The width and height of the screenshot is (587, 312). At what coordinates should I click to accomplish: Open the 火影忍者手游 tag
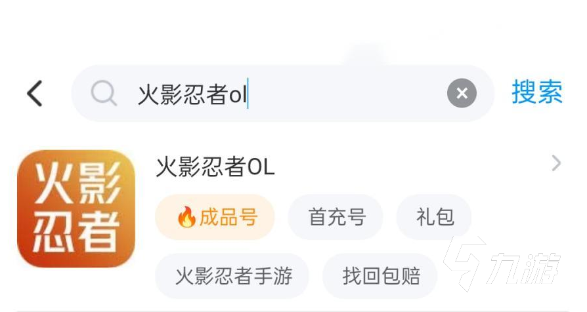click(x=233, y=276)
